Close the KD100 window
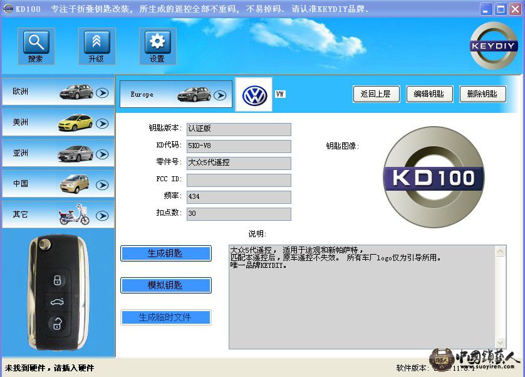525x377 pixels. (x=516, y=9)
